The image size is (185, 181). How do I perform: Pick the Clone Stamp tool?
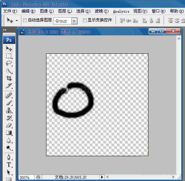click(x=9, y=110)
